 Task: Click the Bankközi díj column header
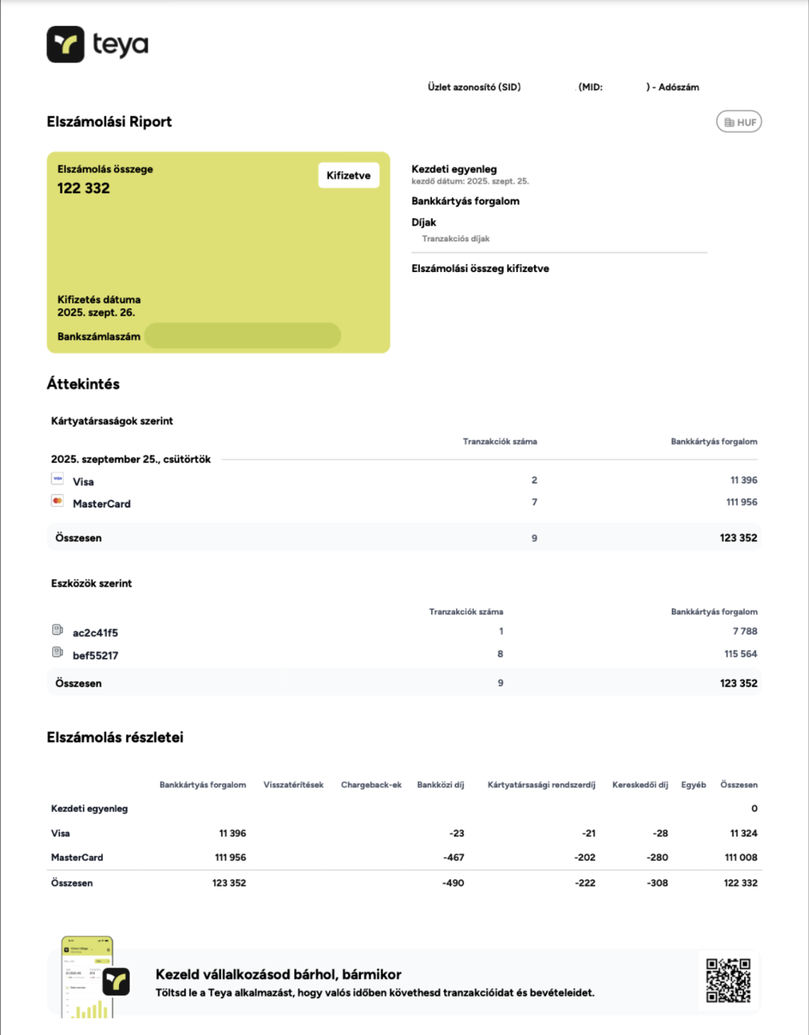click(x=440, y=785)
